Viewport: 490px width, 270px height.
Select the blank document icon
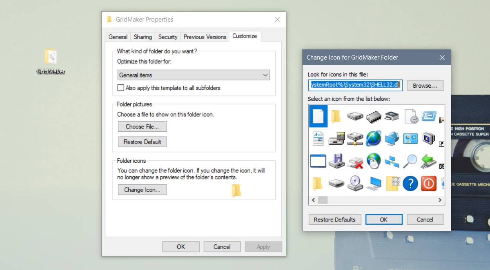(x=318, y=116)
